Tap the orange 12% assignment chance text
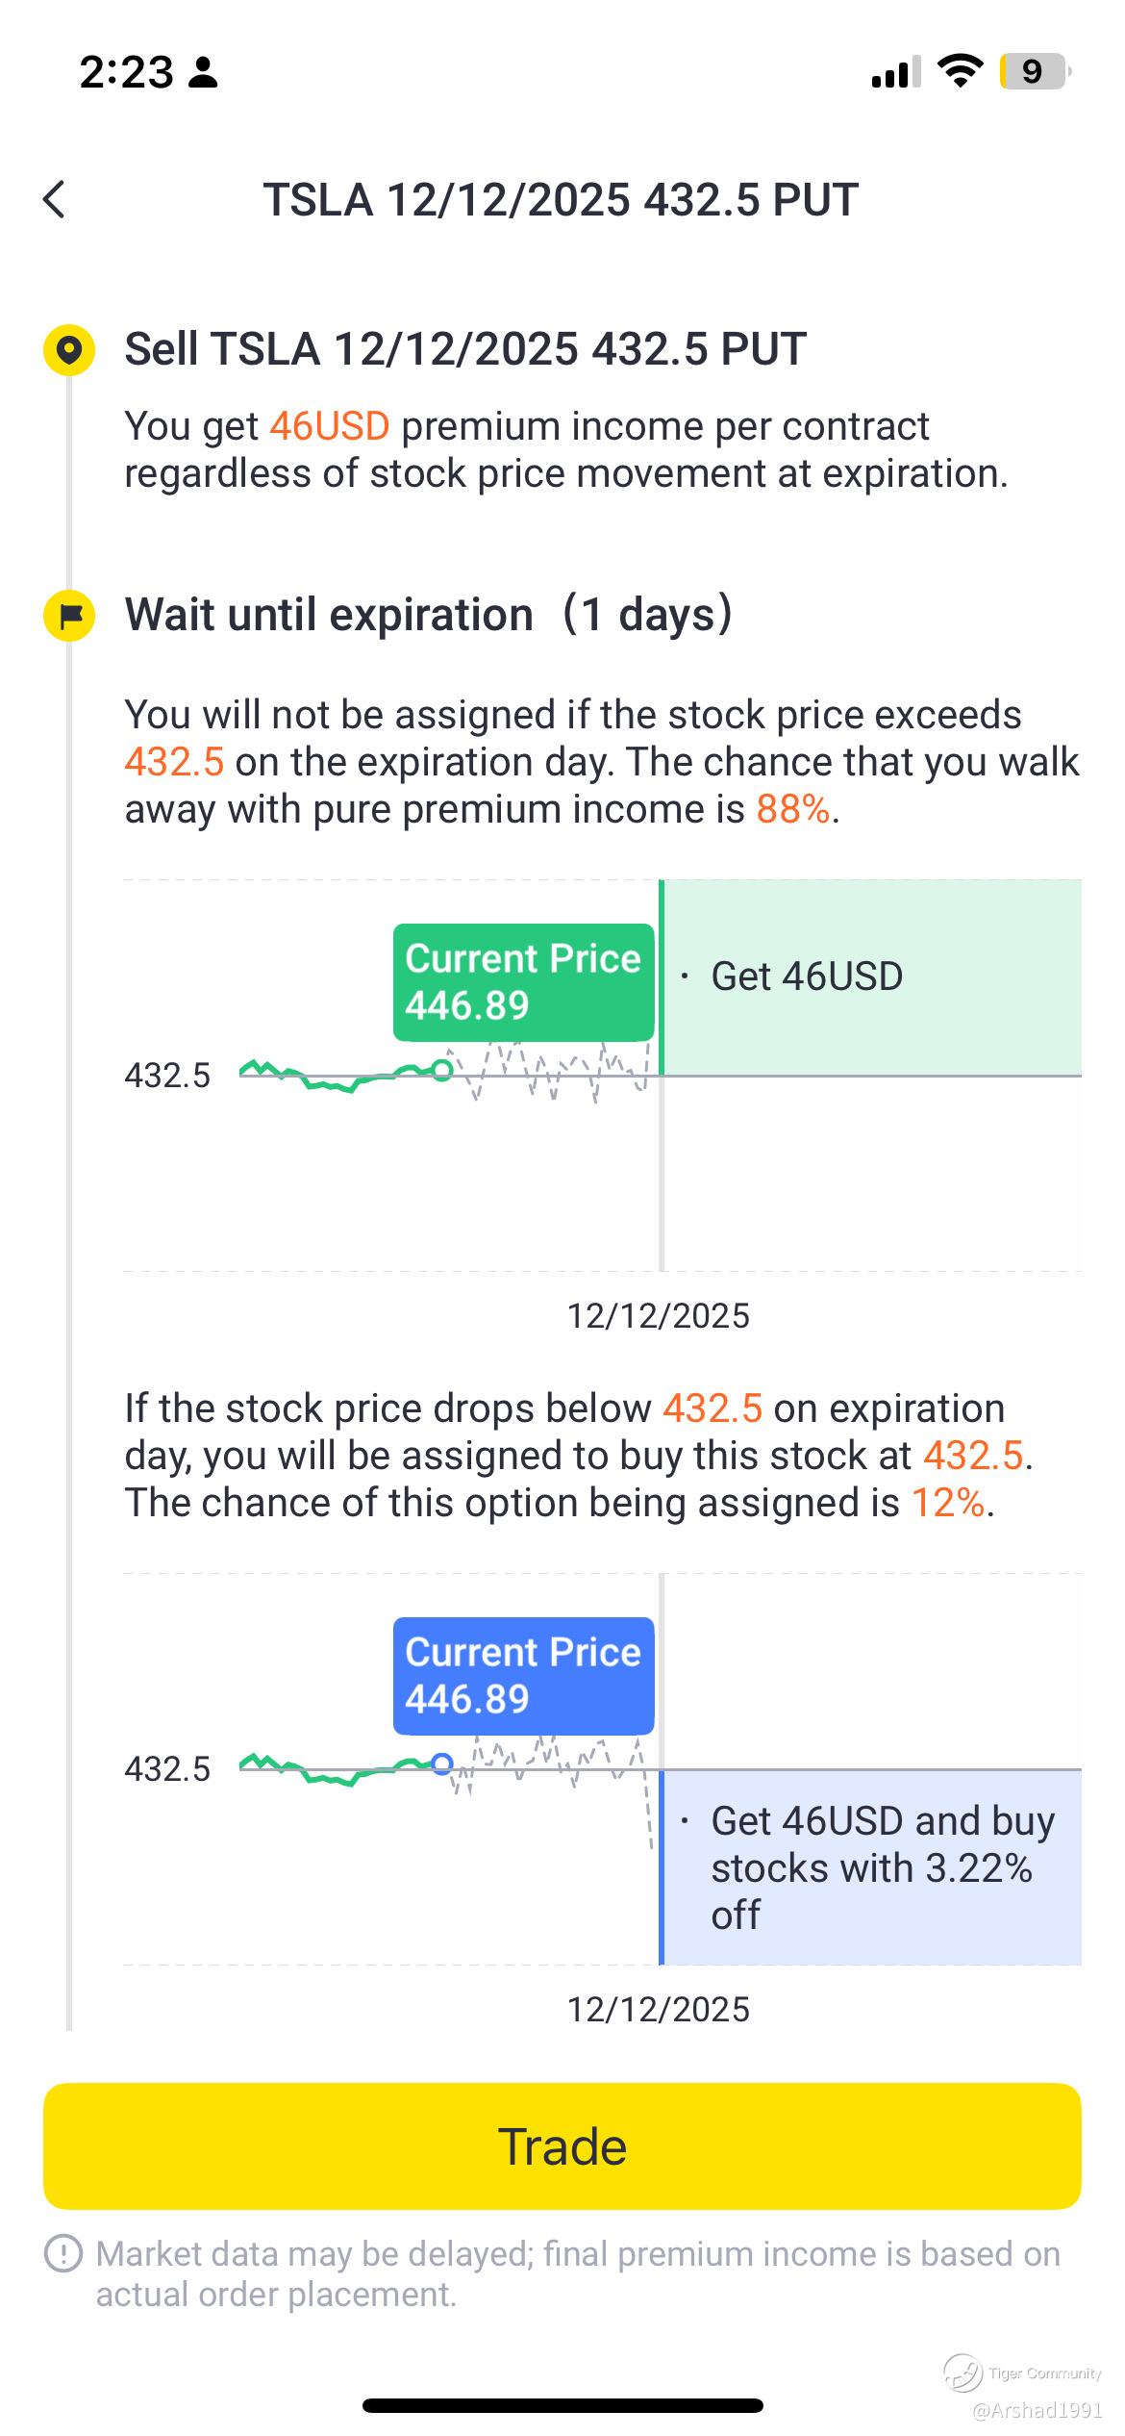This screenshot has width=1125, height=2436. tap(947, 1504)
